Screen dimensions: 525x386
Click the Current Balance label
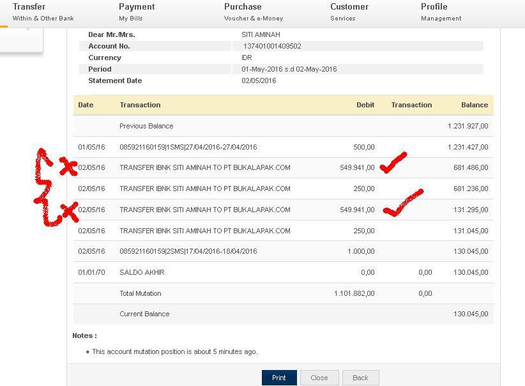(144, 314)
